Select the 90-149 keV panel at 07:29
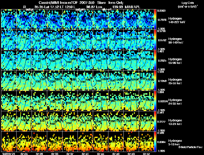204x155 pixels. 40,40
